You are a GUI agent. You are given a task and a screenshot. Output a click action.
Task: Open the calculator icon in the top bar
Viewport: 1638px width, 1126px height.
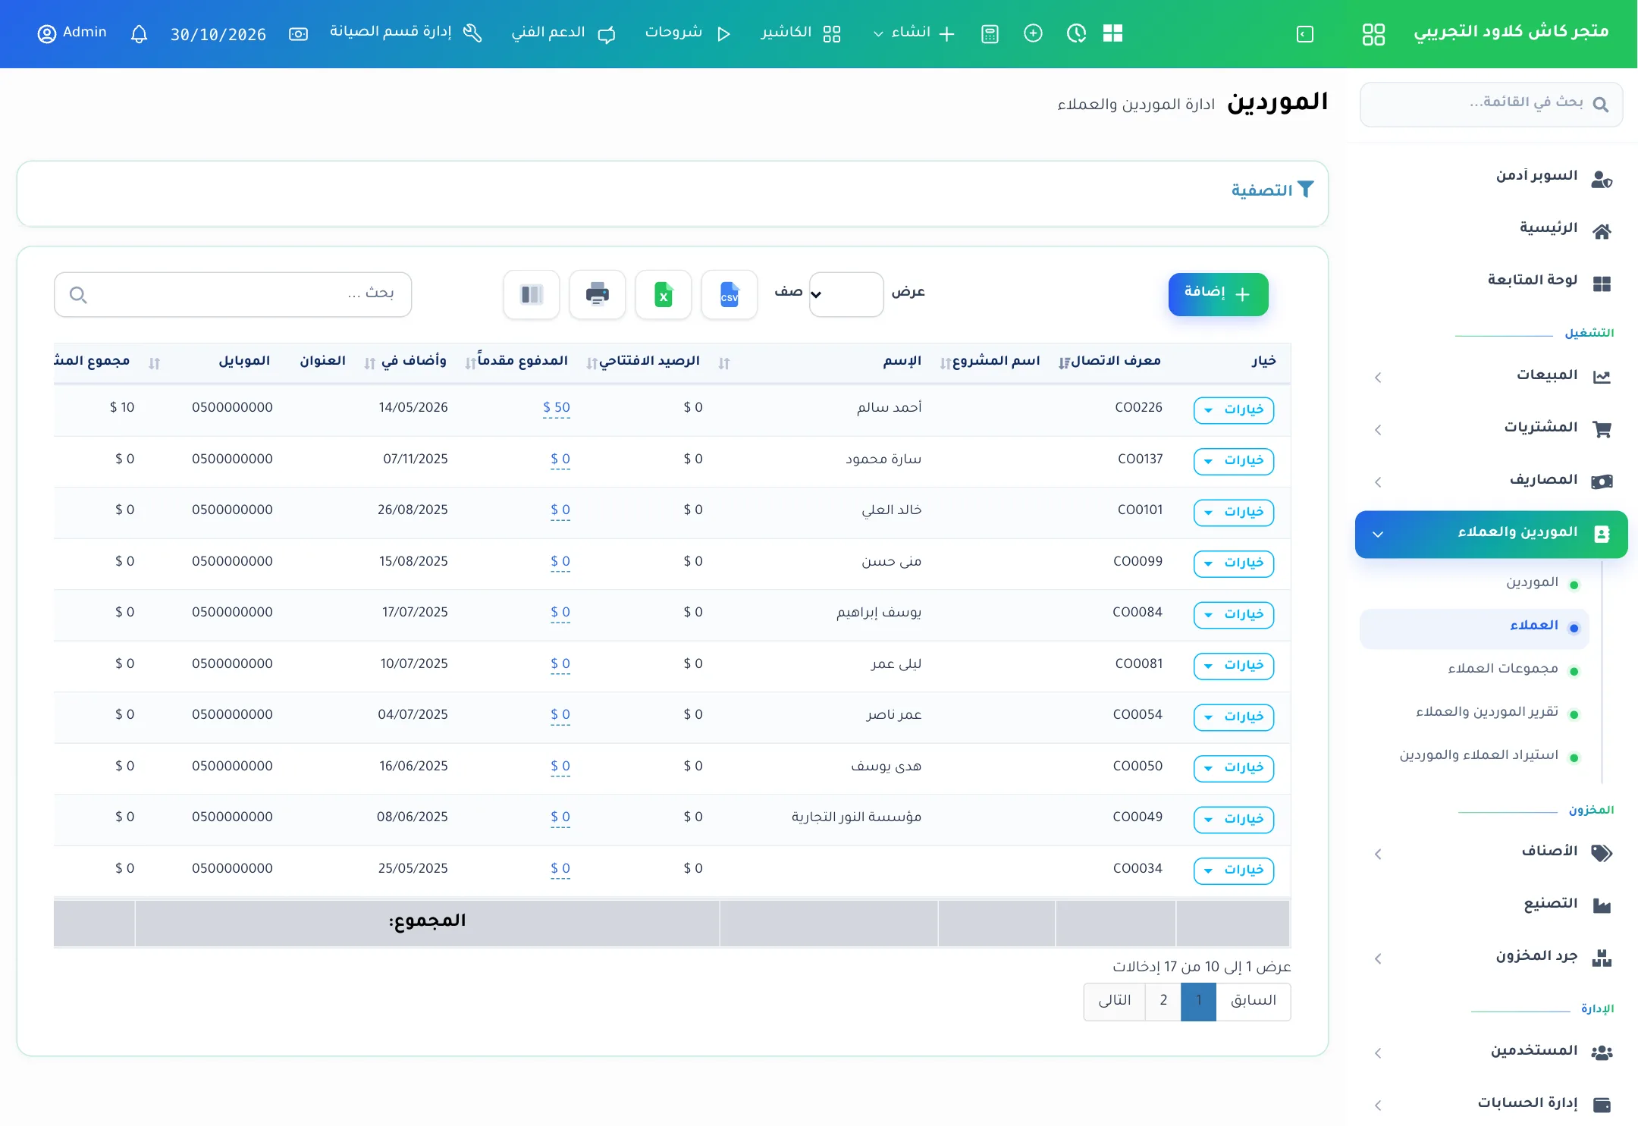990,34
